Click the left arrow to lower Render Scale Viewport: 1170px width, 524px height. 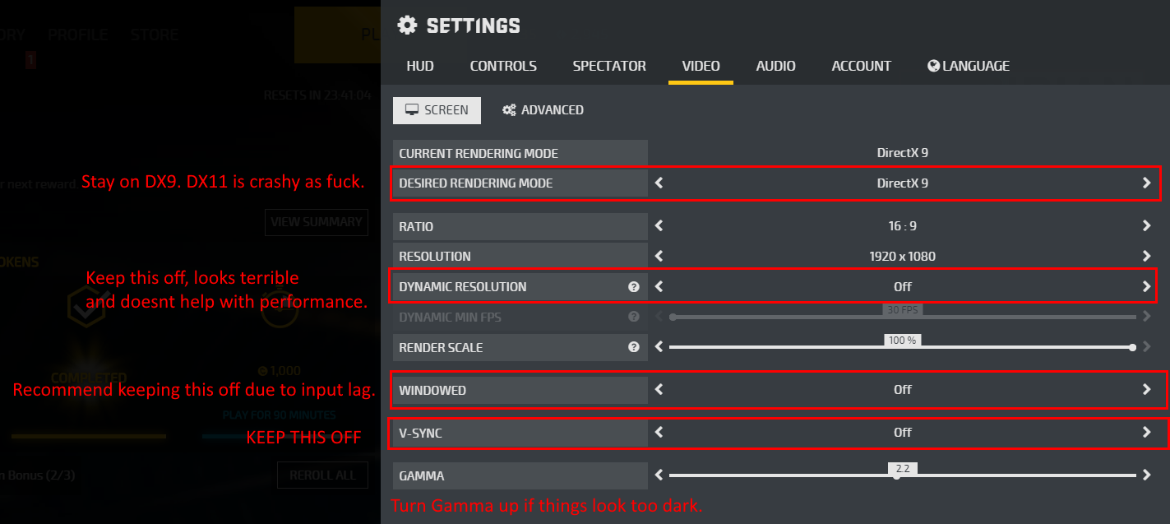pyautogui.click(x=659, y=347)
